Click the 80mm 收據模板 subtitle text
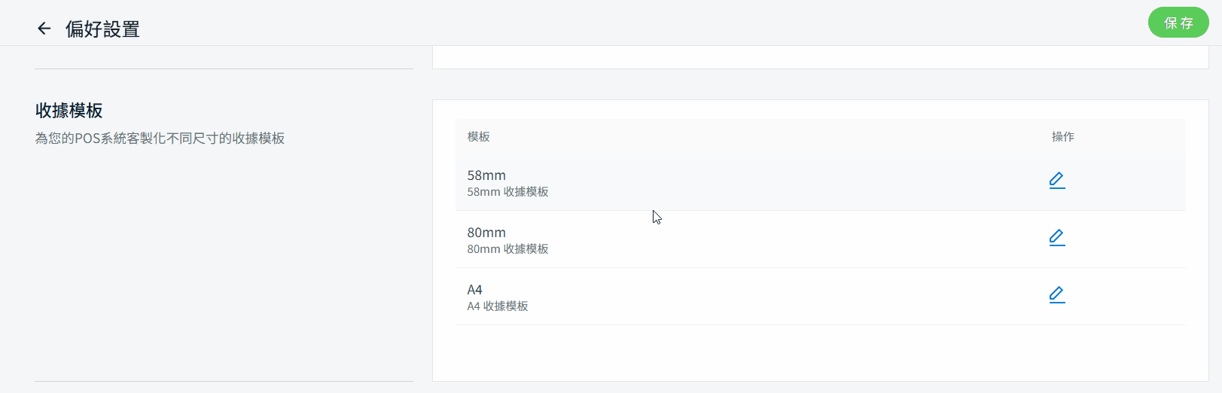The height and width of the screenshot is (393, 1222). coord(507,249)
